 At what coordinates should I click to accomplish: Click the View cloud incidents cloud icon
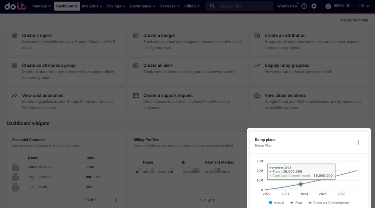tap(257, 95)
